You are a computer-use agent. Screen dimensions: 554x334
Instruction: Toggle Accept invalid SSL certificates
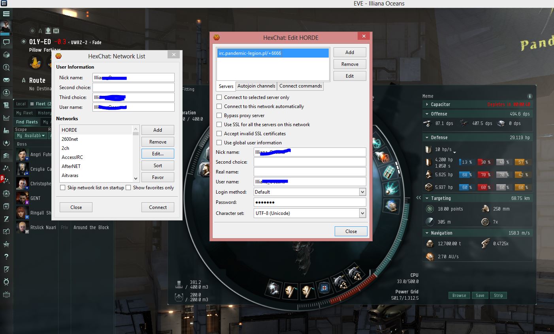(219, 134)
